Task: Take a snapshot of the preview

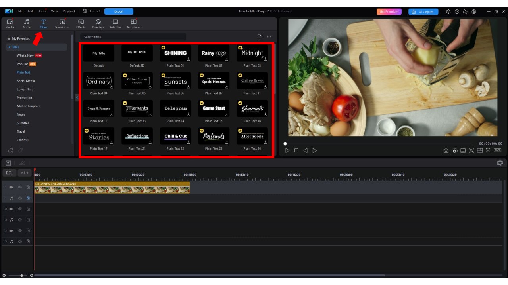Action: tap(446, 150)
